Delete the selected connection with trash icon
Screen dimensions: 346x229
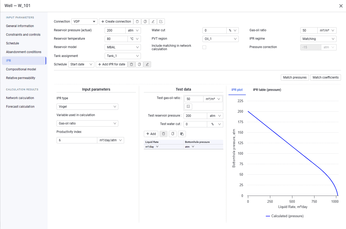coord(137,22)
